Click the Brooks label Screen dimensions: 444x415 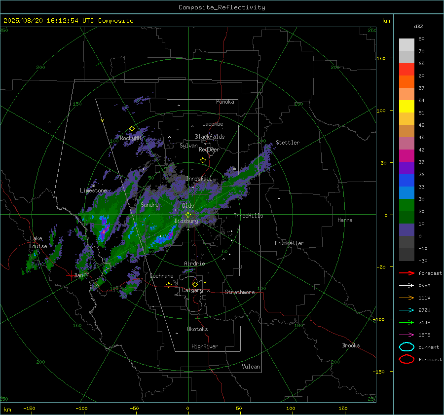tap(351, 345)
